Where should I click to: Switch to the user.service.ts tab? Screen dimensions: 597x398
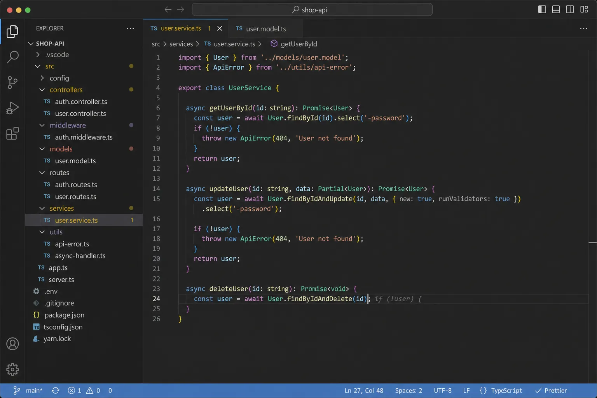click(186, 28)
